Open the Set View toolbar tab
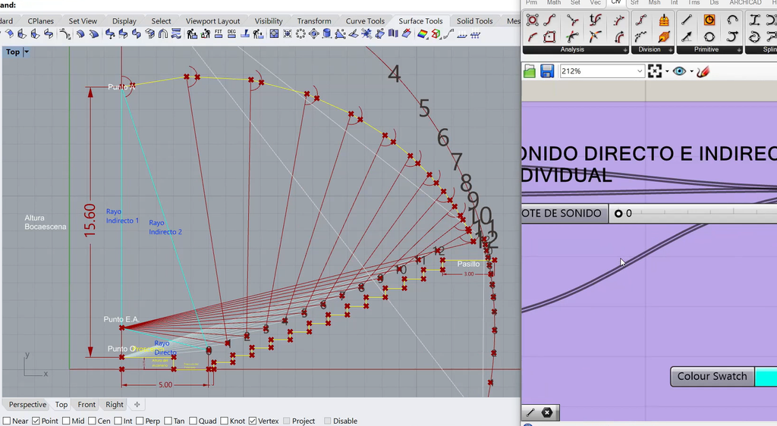777x426 pixels. (x=83, y=20)
